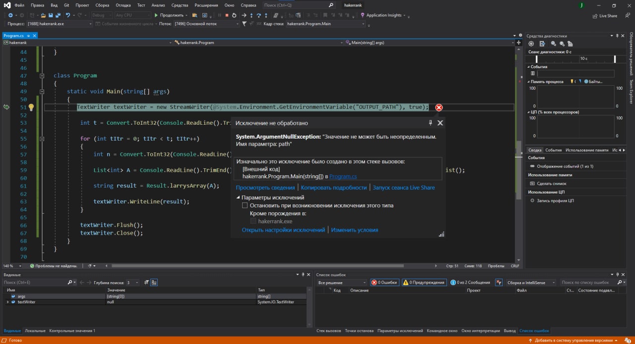Expand the textWriter variable in the Autos panel
This screenshot has width=635, height=344.
(7, 302)
